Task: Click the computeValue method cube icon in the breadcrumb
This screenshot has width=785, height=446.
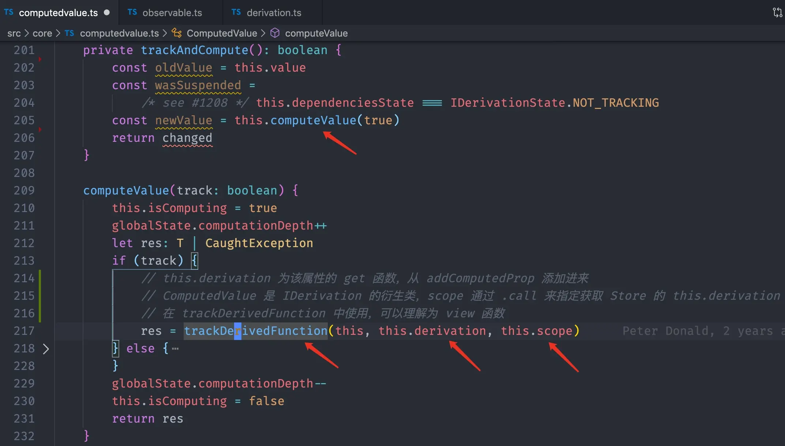Action: 275,33
